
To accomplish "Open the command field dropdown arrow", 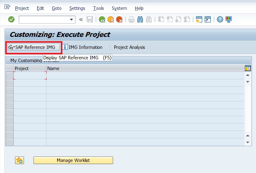I will point(71,20).
